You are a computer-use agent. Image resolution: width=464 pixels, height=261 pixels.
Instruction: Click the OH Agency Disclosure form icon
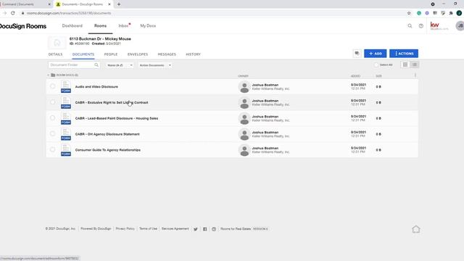coord(66,134)
